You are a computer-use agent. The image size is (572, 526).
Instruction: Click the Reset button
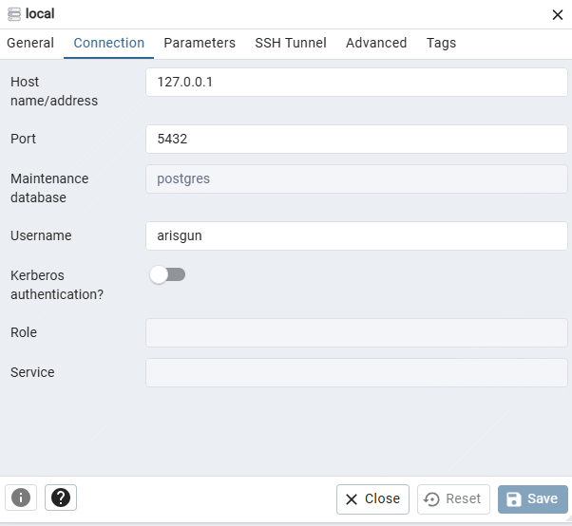click(453, 499)
